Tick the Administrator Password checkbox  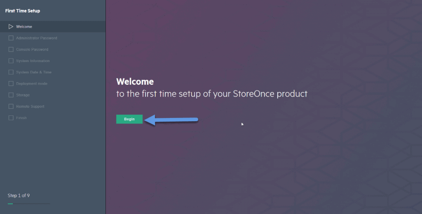pos(11,38)
